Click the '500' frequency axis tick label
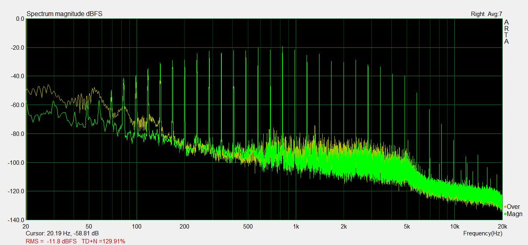 click(x=248, y=226)
